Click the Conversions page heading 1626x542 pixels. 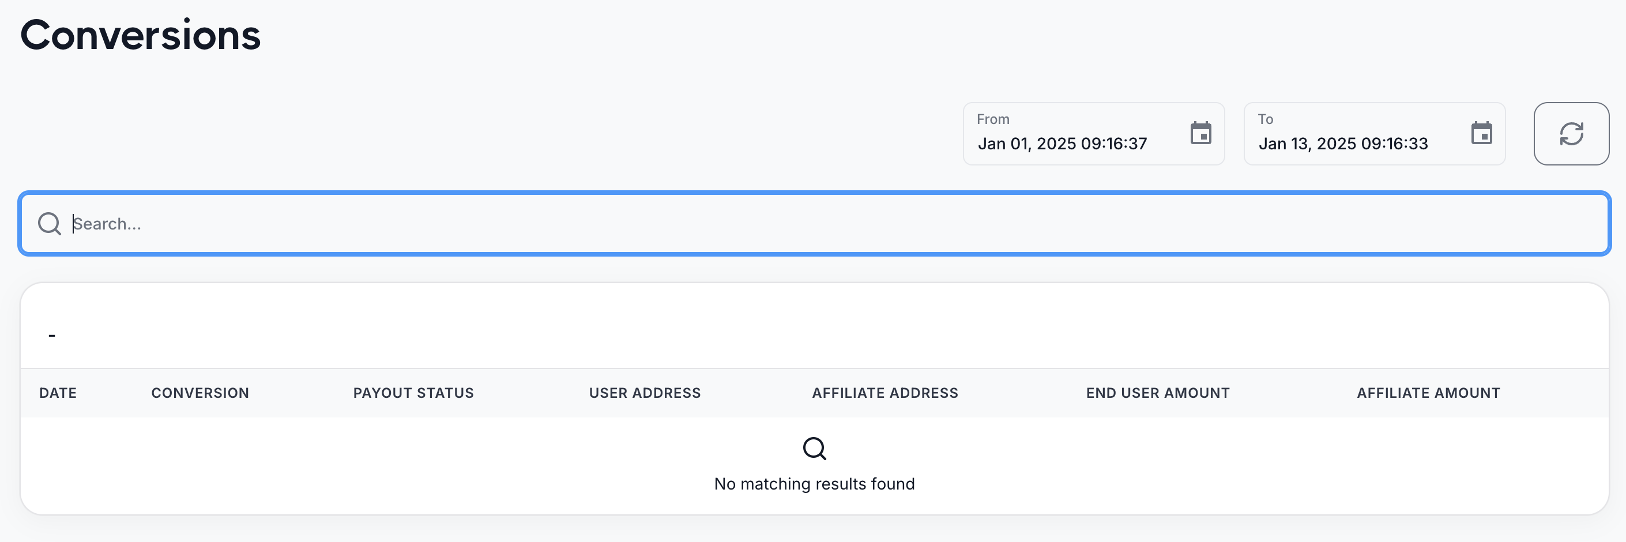(x=140, y=35)
